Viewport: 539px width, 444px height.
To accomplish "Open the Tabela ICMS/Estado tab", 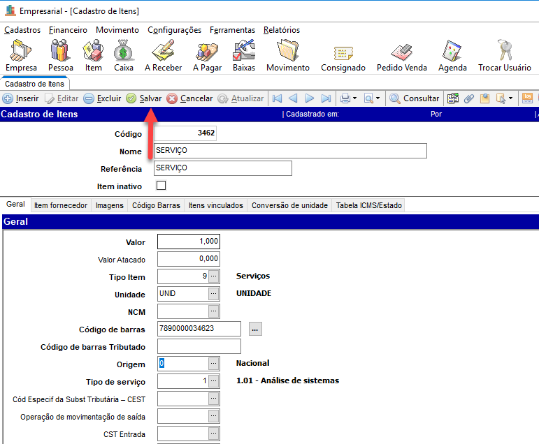I will (x=368, y=205).
